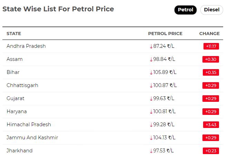Image resolution: width=229 pixels, height=162 pixels.
Task: Click the down arrow icon beside 99.28 ₹/L
Action: [151, 125]
